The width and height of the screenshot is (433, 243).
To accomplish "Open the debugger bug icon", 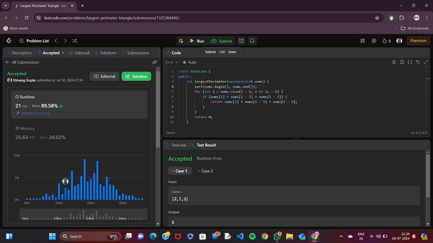I will tap(181, 41).
